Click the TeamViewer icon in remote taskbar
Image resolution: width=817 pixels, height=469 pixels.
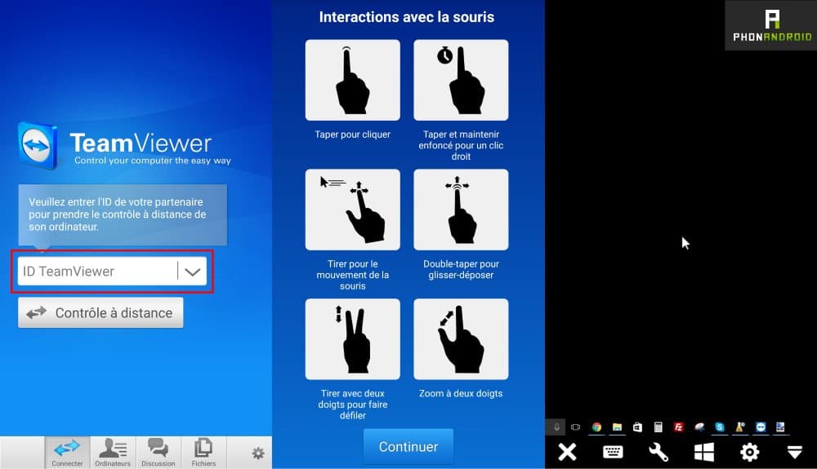coord(761,427)
